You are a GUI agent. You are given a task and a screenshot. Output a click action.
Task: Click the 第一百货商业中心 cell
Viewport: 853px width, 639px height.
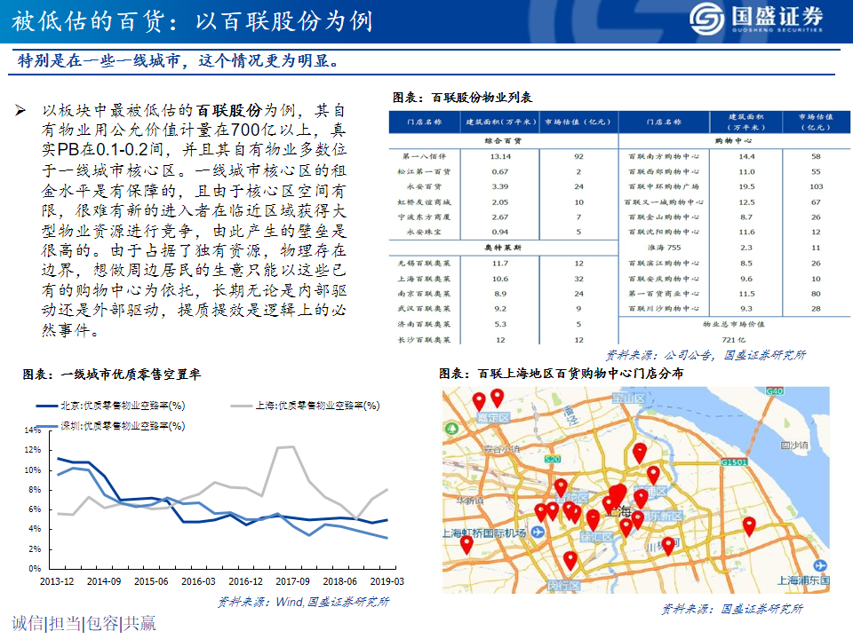coord(664,294)
